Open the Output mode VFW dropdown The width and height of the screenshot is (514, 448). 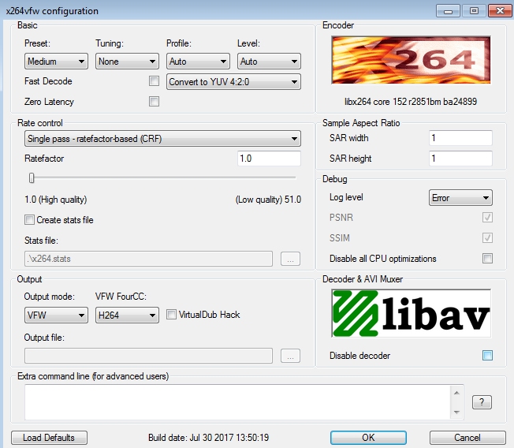click(56, 315)
